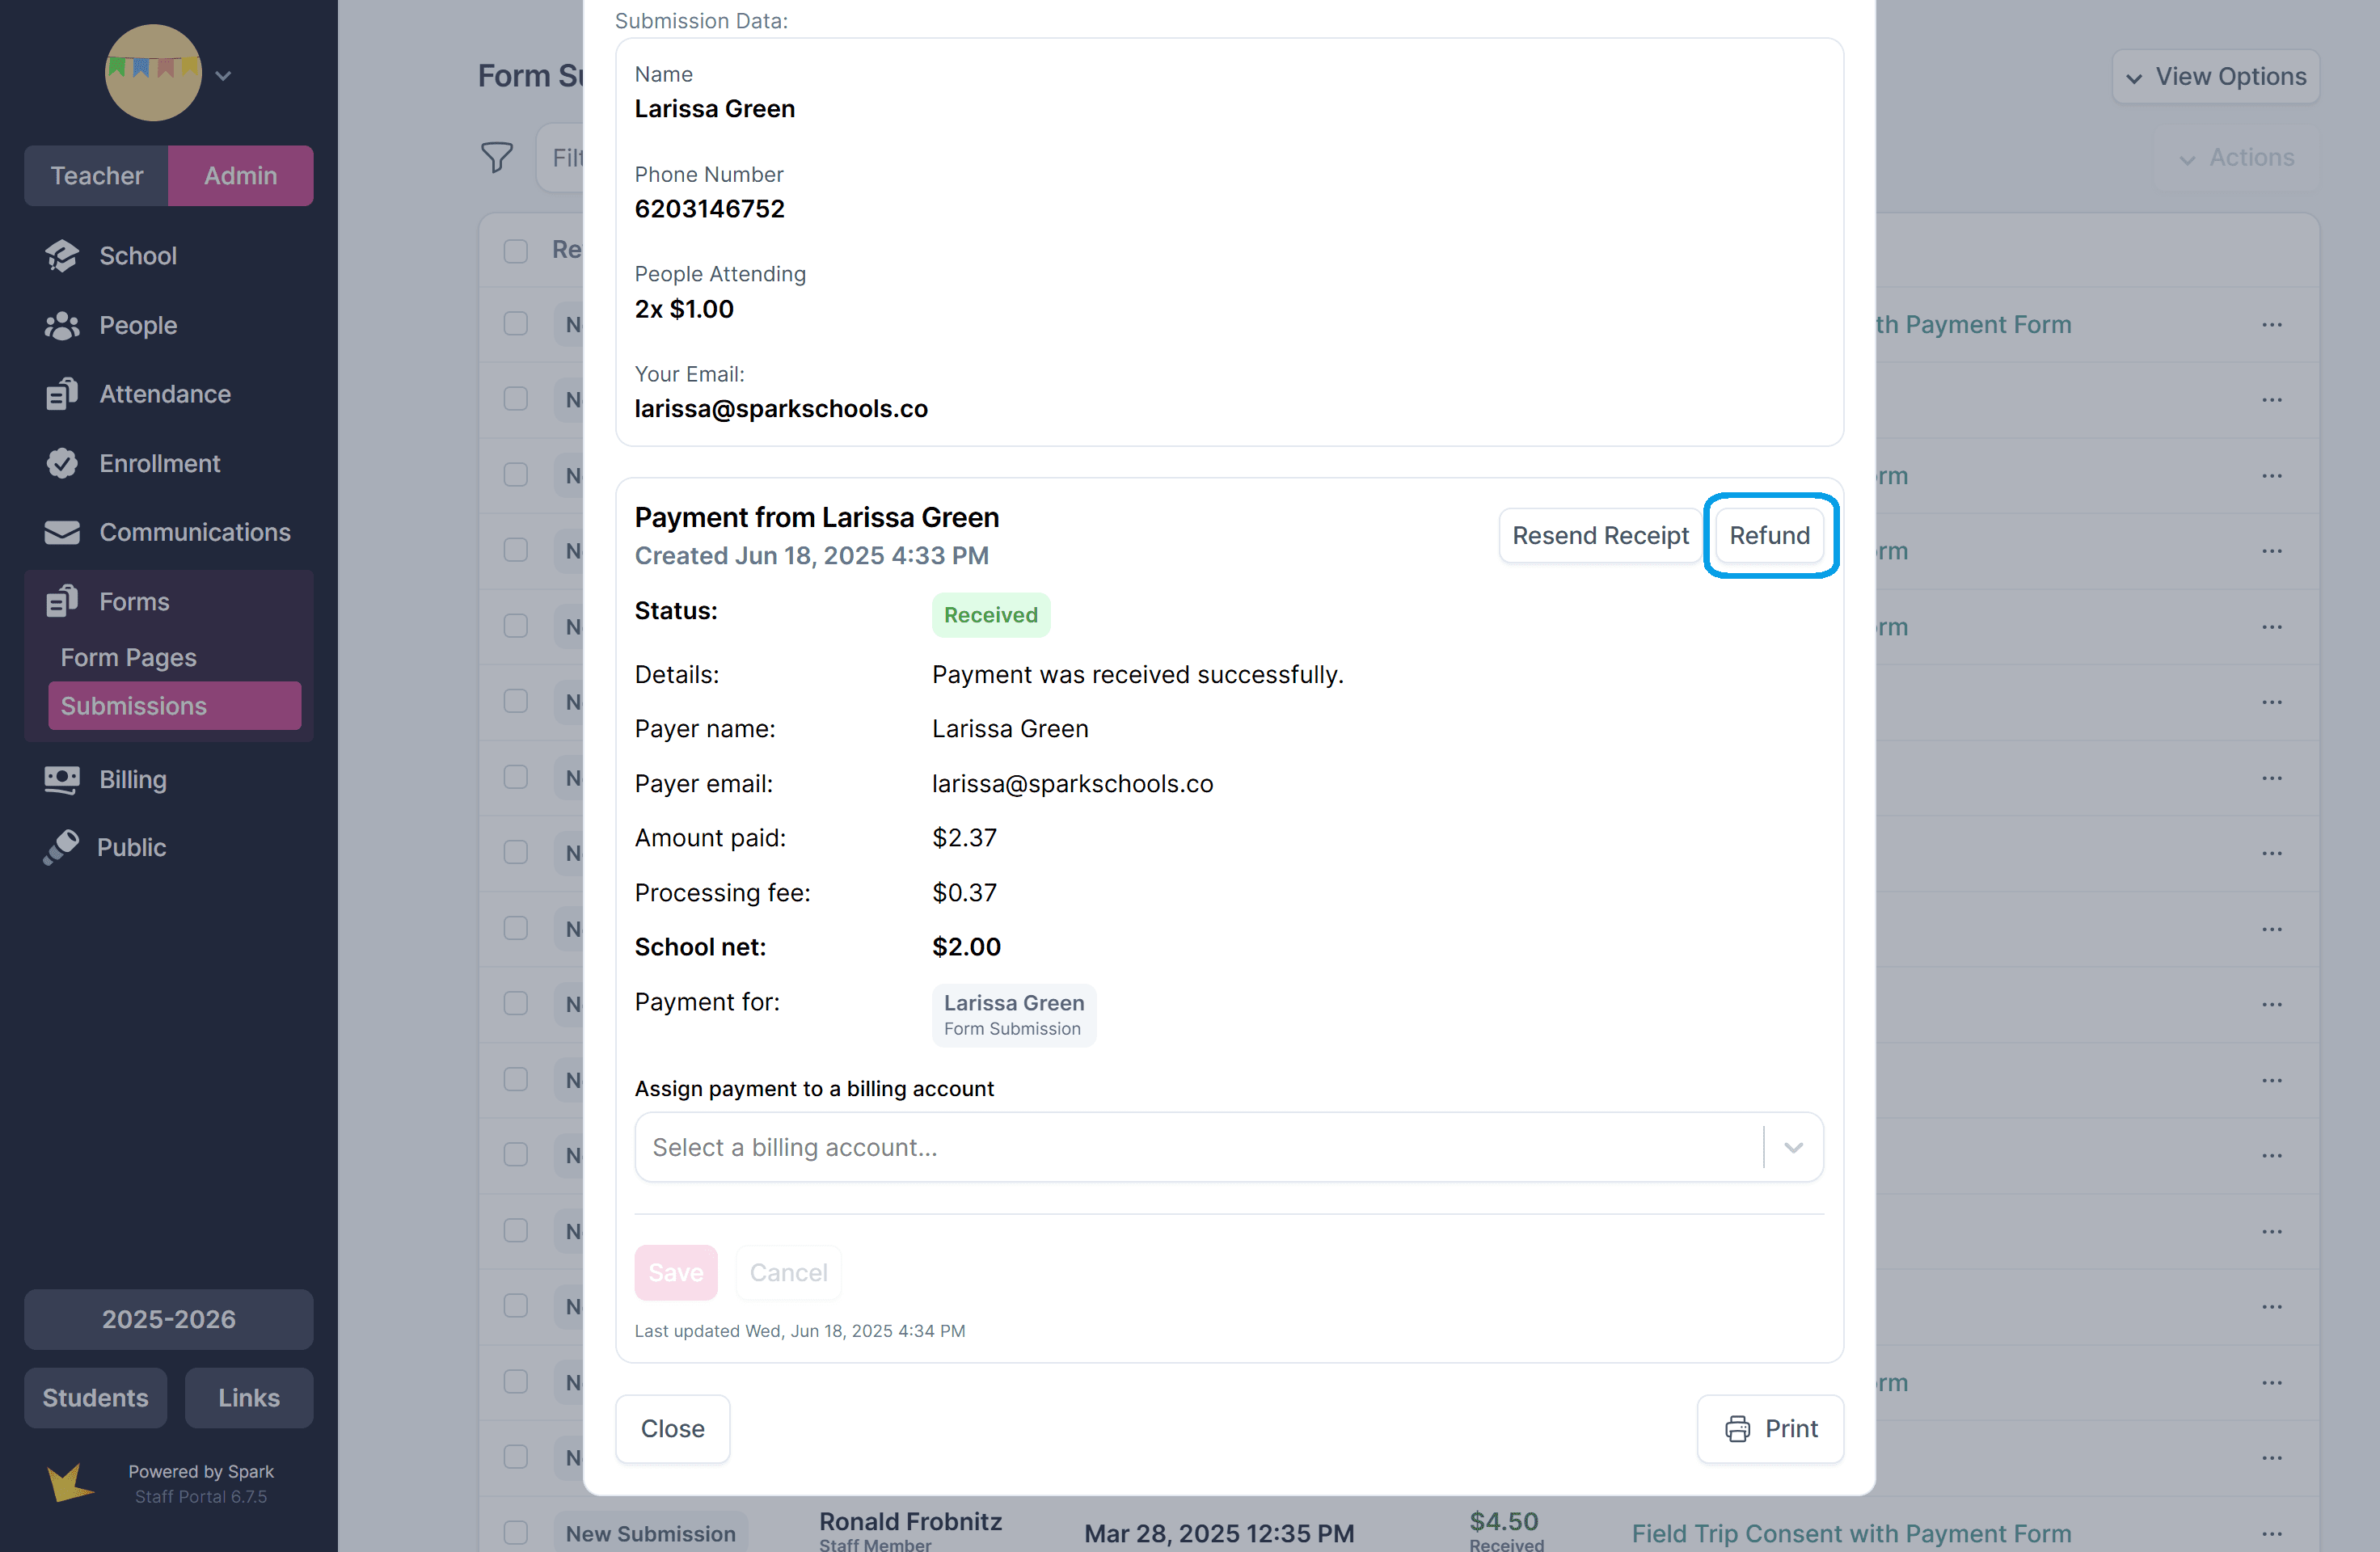The height and width of the screenshot is (1552, 2380).
Task: Click the Communications envelope icon
Action: coord(62,533)
